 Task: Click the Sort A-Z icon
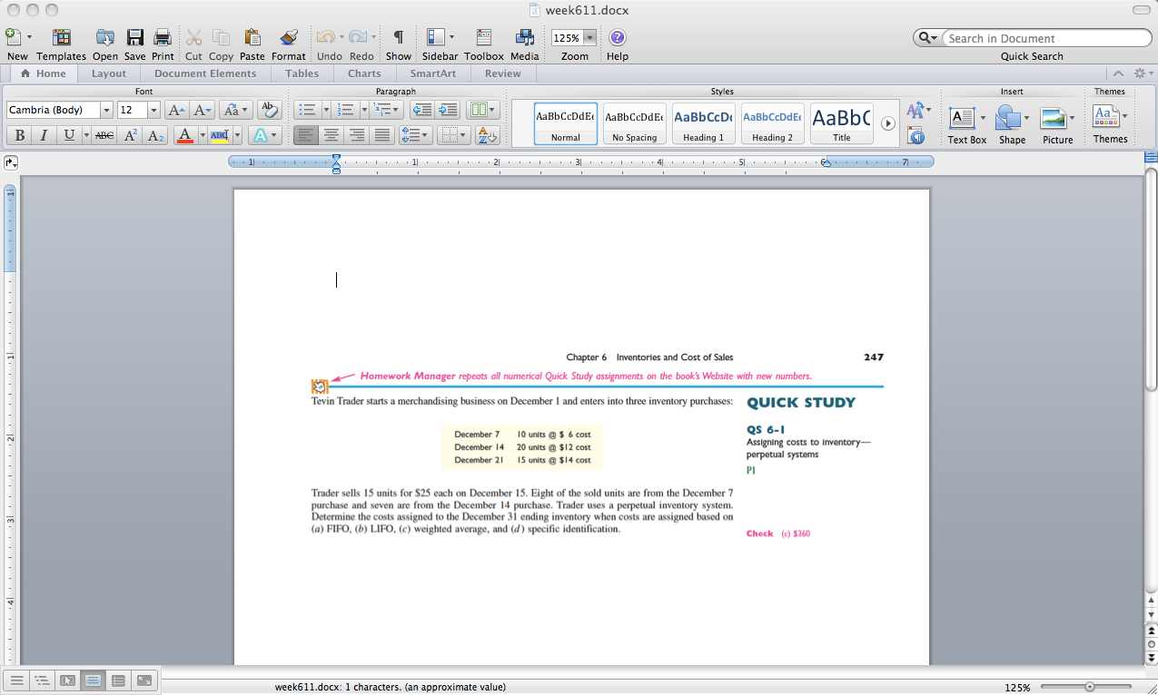(x=487, y=135)
